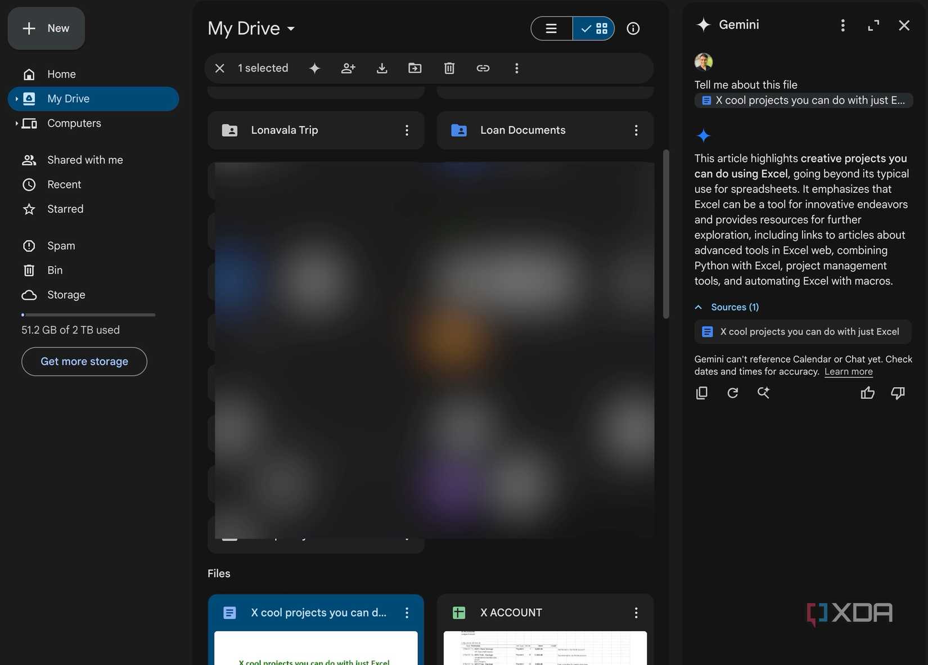928x665 pixels.
Task: Expand the Computers tree arrow
Action: tap(16, 123)
